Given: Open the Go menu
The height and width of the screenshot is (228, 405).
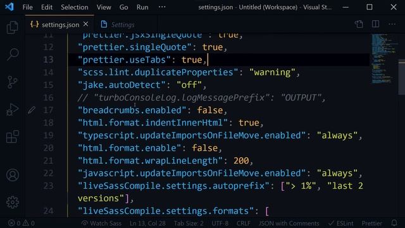Looking at the screenshot, I should pyautogui.click(x=124, y=7).
